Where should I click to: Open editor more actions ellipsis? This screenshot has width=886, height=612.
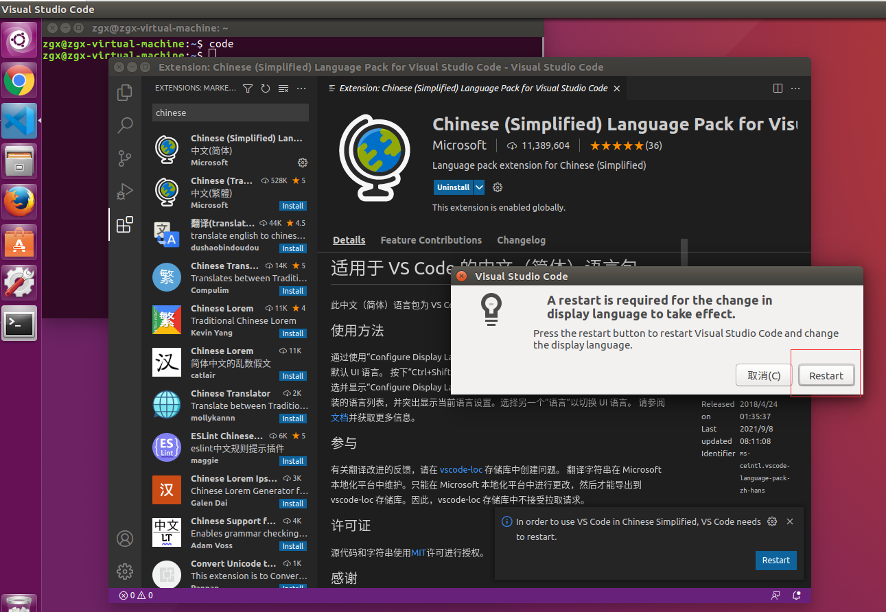795,89
